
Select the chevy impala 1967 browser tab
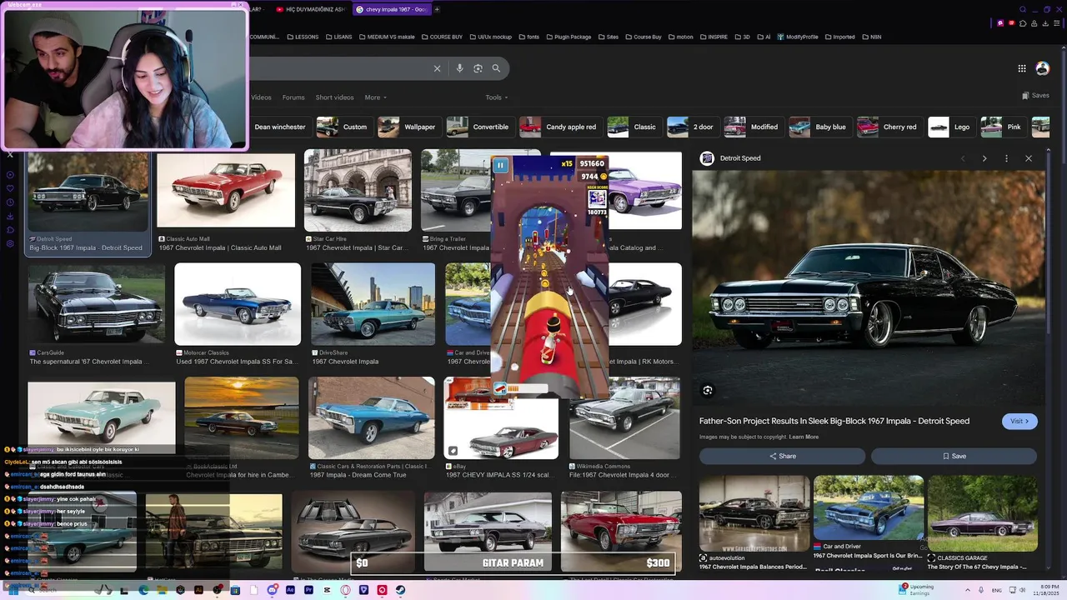tap(392, 9)
